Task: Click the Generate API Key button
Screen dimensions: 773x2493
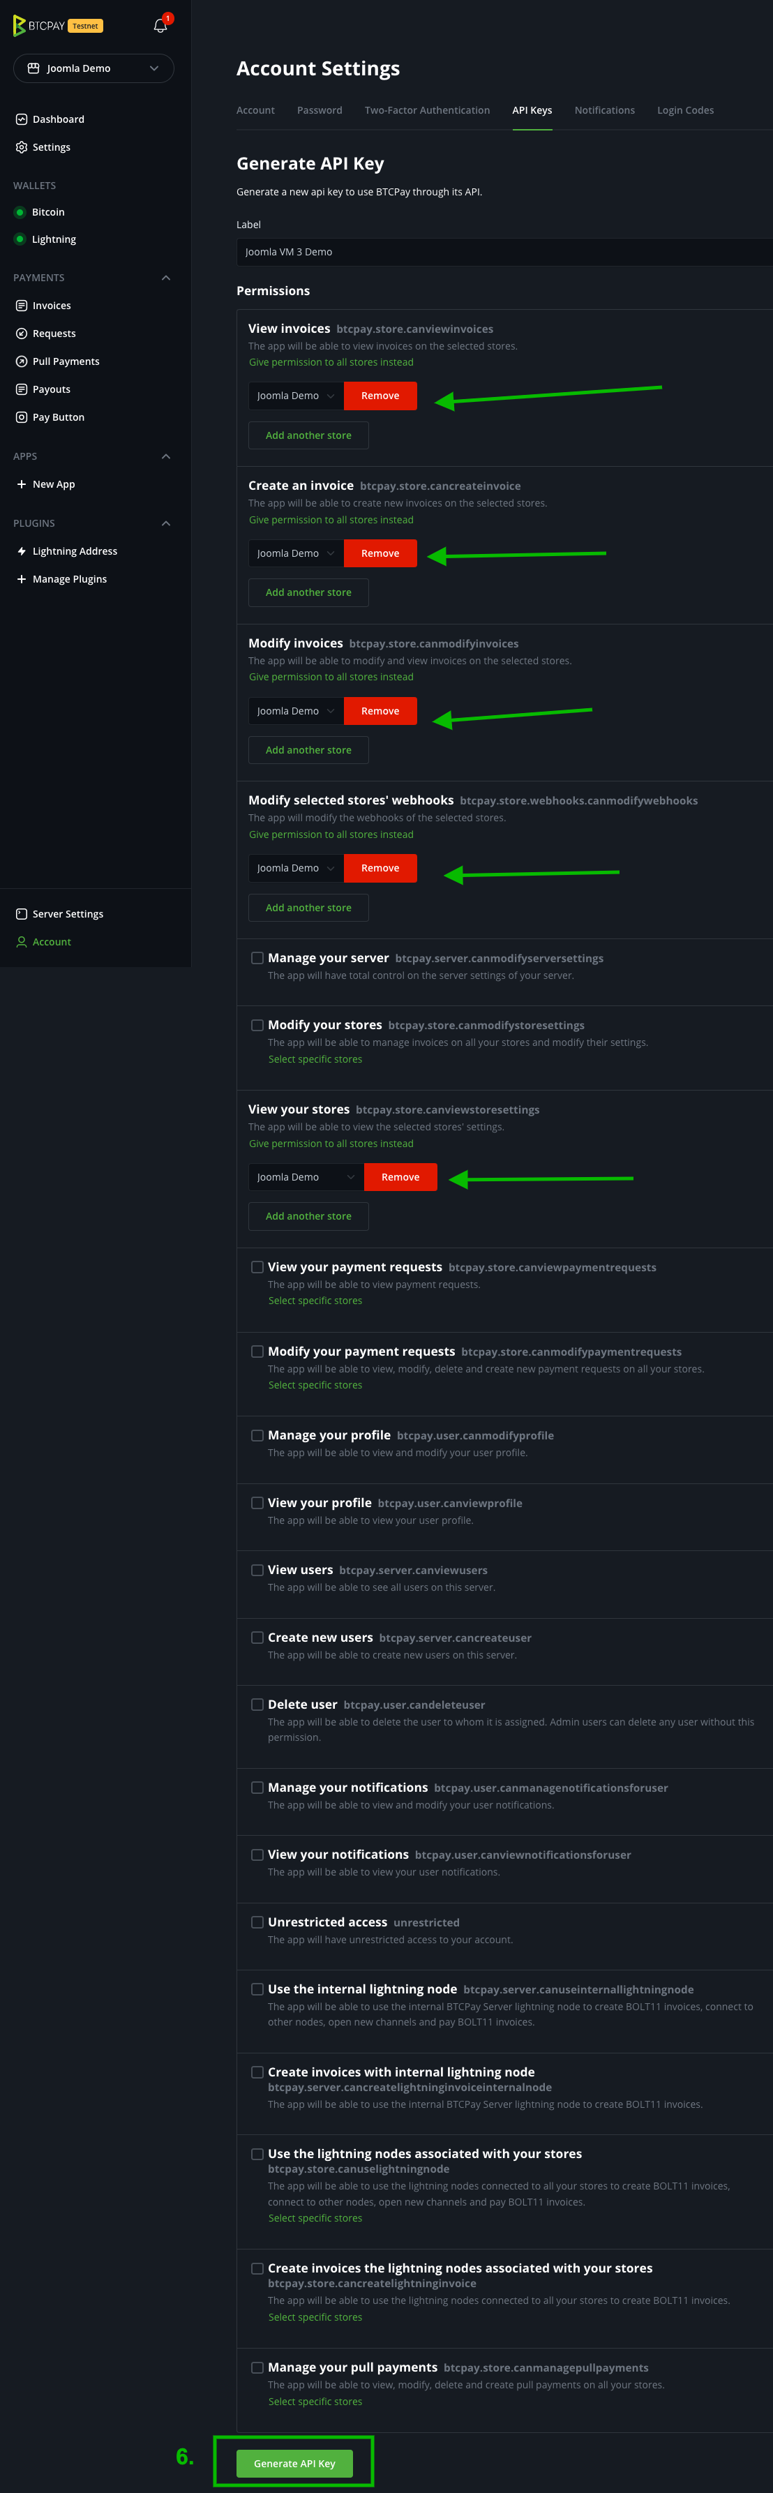Action: pos(293,2462)
